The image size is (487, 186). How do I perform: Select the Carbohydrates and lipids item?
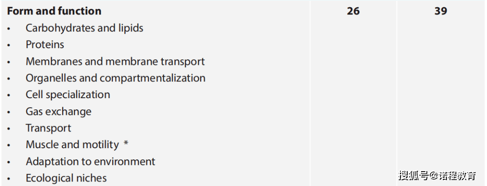pyautogui.click(x=84, y=28)
